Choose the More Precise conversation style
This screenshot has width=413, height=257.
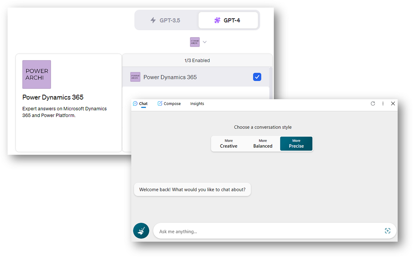[296, 144]
